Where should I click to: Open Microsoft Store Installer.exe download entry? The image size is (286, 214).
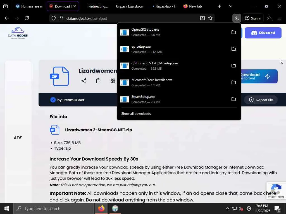173,82
